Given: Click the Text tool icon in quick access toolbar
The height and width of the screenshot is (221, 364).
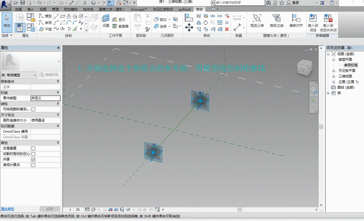Looking at the screenshot, I should [85, 3].
